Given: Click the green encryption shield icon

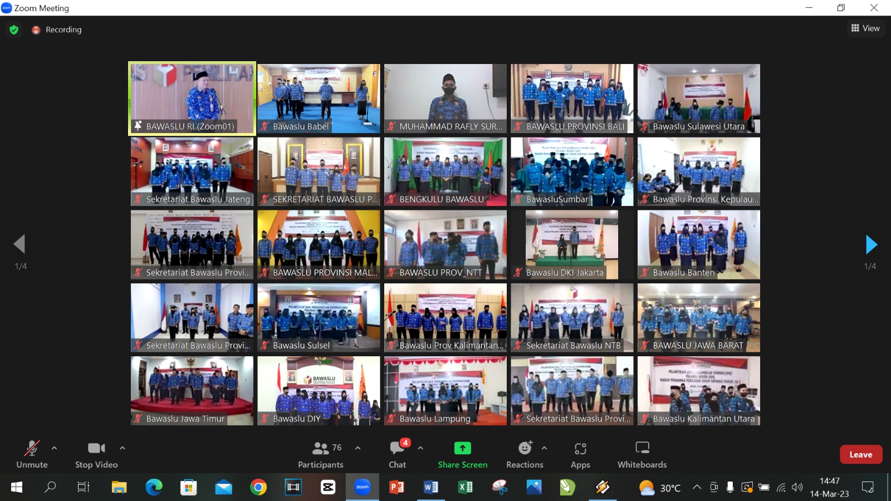Looking at the screenshot, I should coord(14,30).
